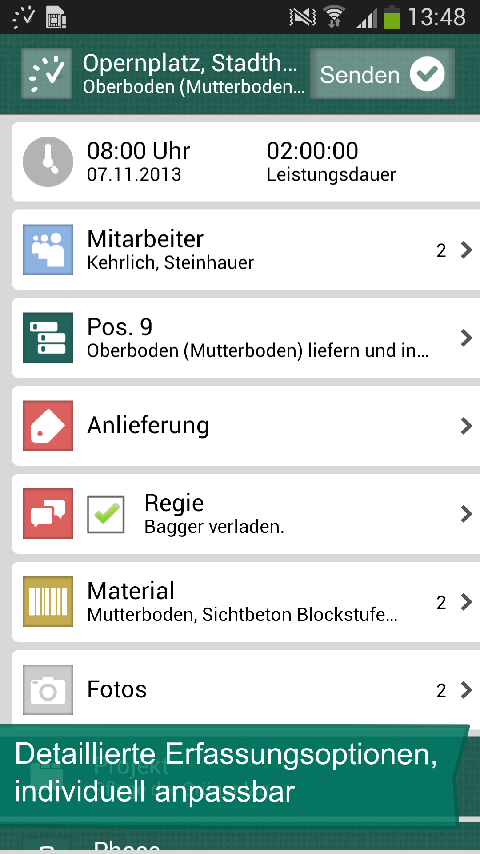Viewport: 480px width, 854px height.
Task: Tap the grey Fotos camera icon
Action: (x=48, y=690)
